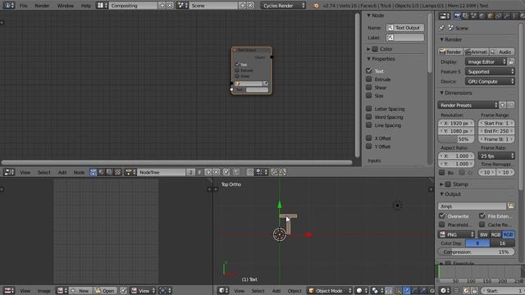Click the fake user F button for NodeTree
The width and height of the screenshot is (525, 295).
(199, 172)
